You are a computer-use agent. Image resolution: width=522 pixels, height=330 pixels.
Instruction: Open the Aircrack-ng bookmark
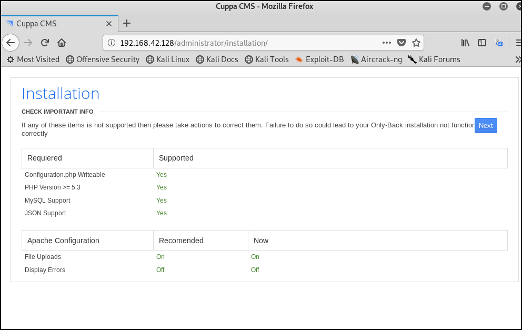pos(377,59)
